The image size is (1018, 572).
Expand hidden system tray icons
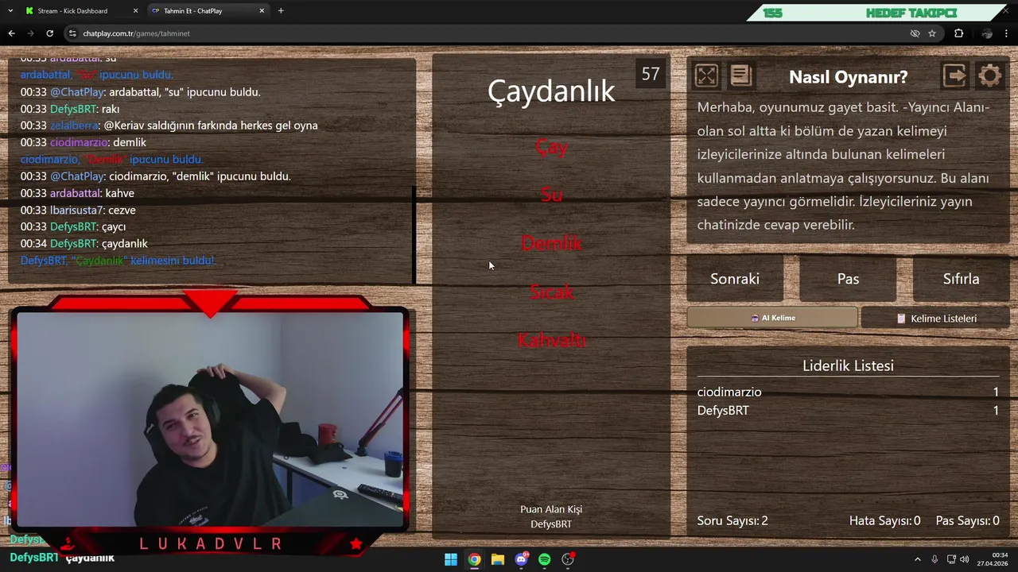[917, 559]
